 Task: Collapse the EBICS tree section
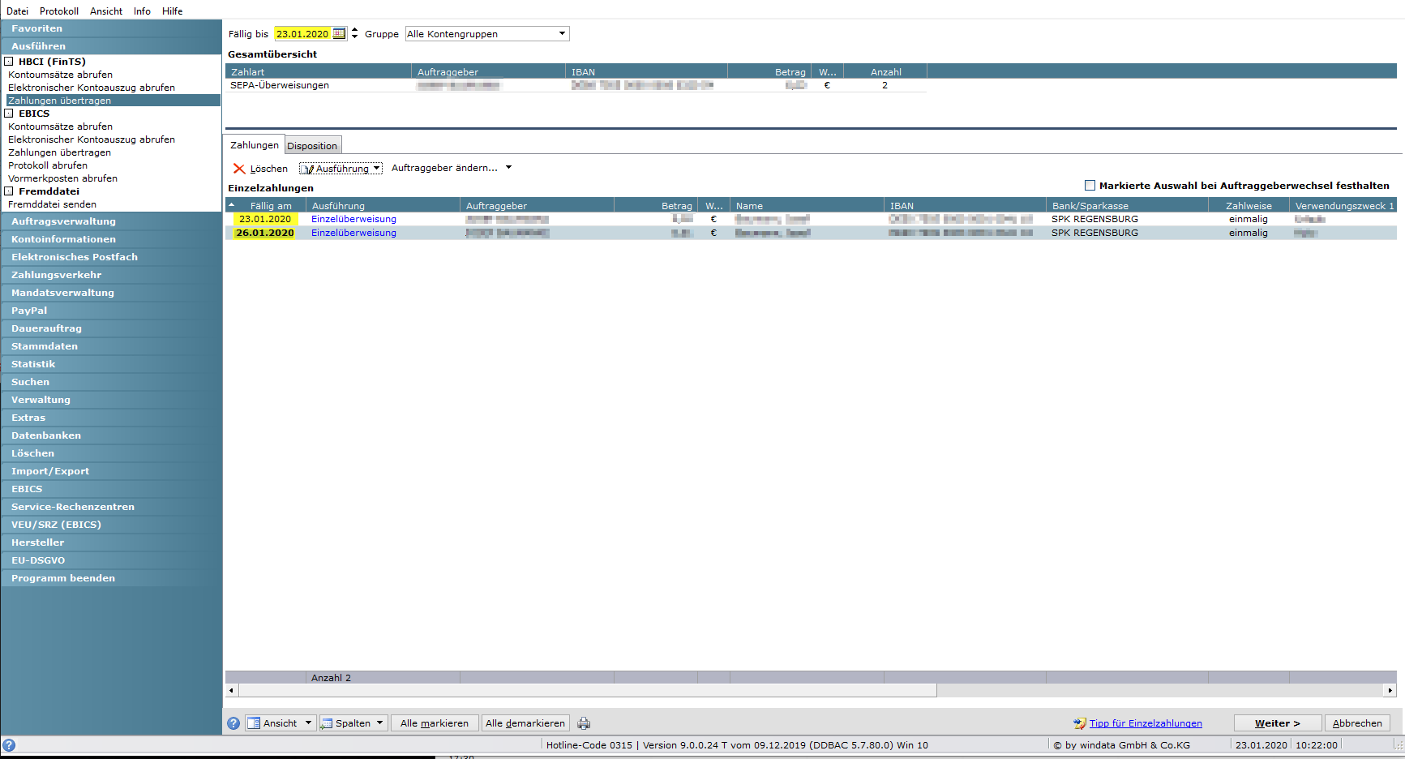pos(9,114)
